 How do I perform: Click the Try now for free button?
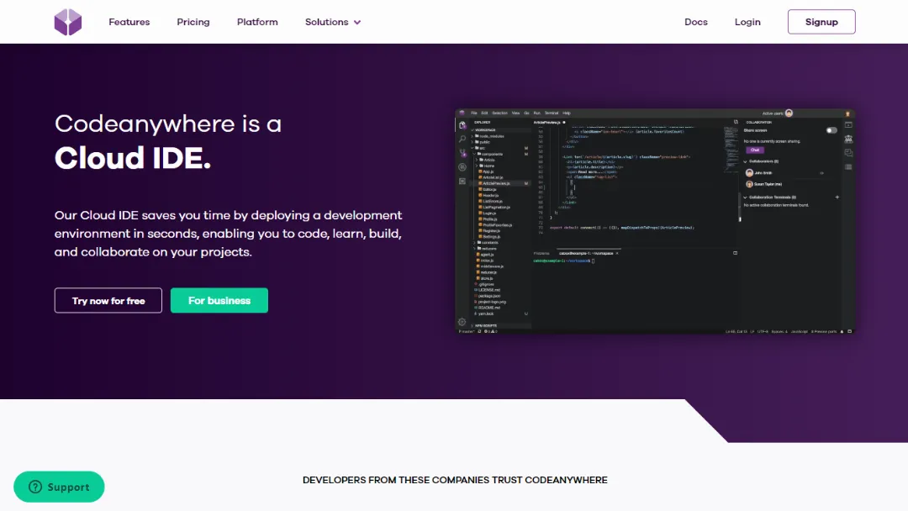pyautogui.click(x=108, y=300)
